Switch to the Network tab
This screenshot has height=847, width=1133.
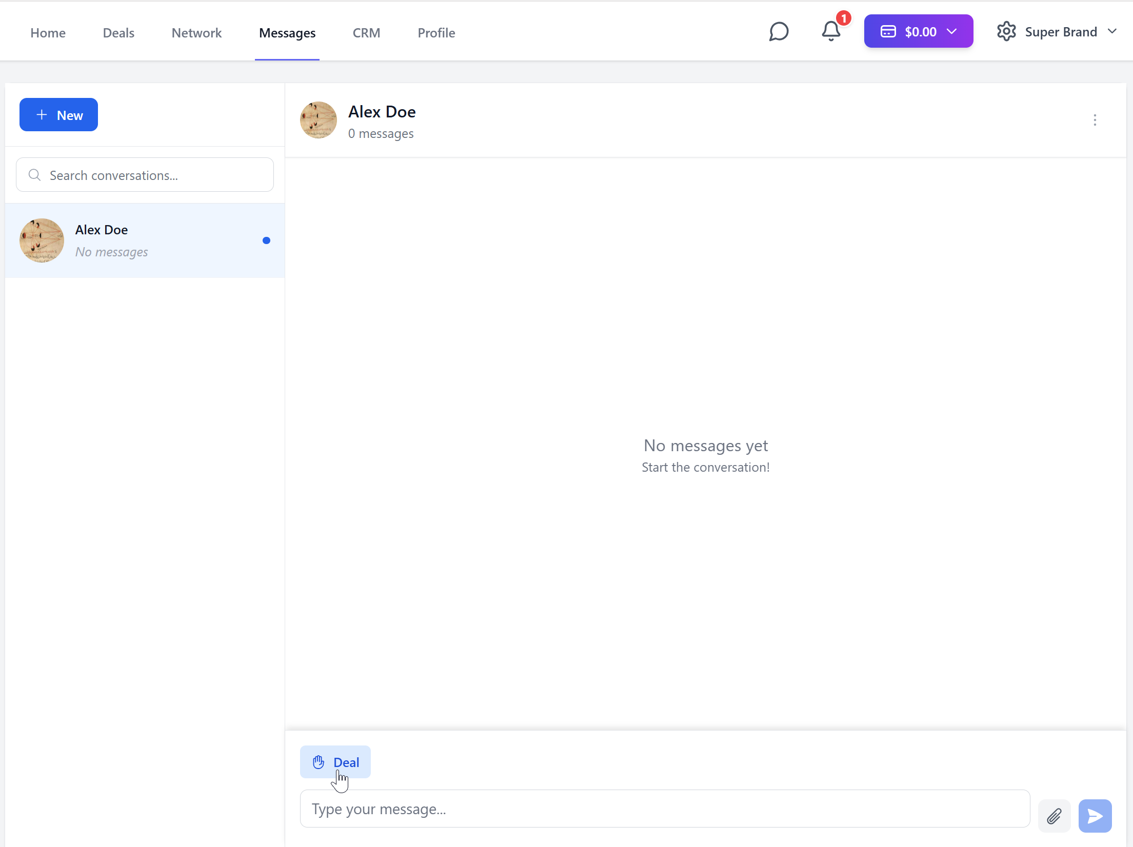[196, 33]
